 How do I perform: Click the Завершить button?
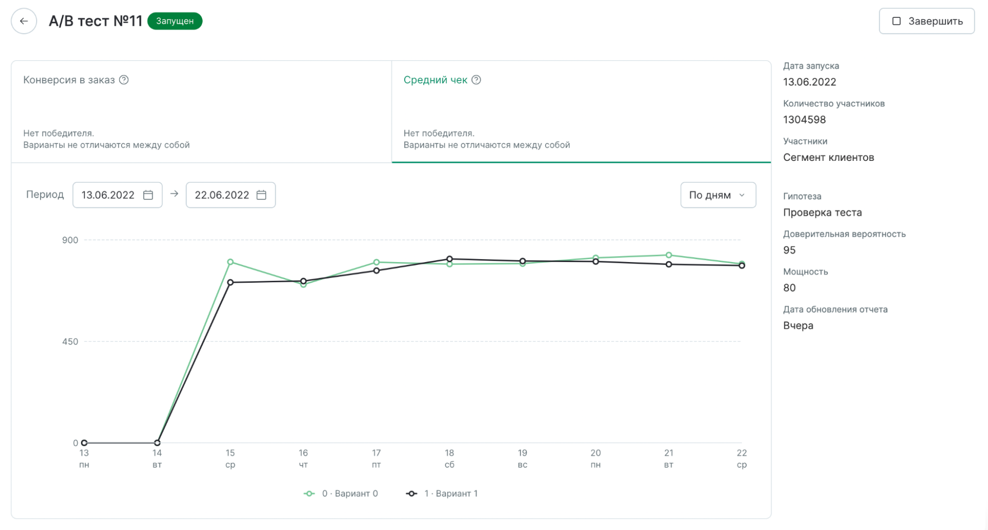click(x=927, y=21)
